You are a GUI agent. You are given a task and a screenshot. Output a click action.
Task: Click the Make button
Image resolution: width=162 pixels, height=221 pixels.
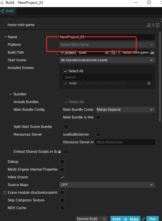point(134,219)
